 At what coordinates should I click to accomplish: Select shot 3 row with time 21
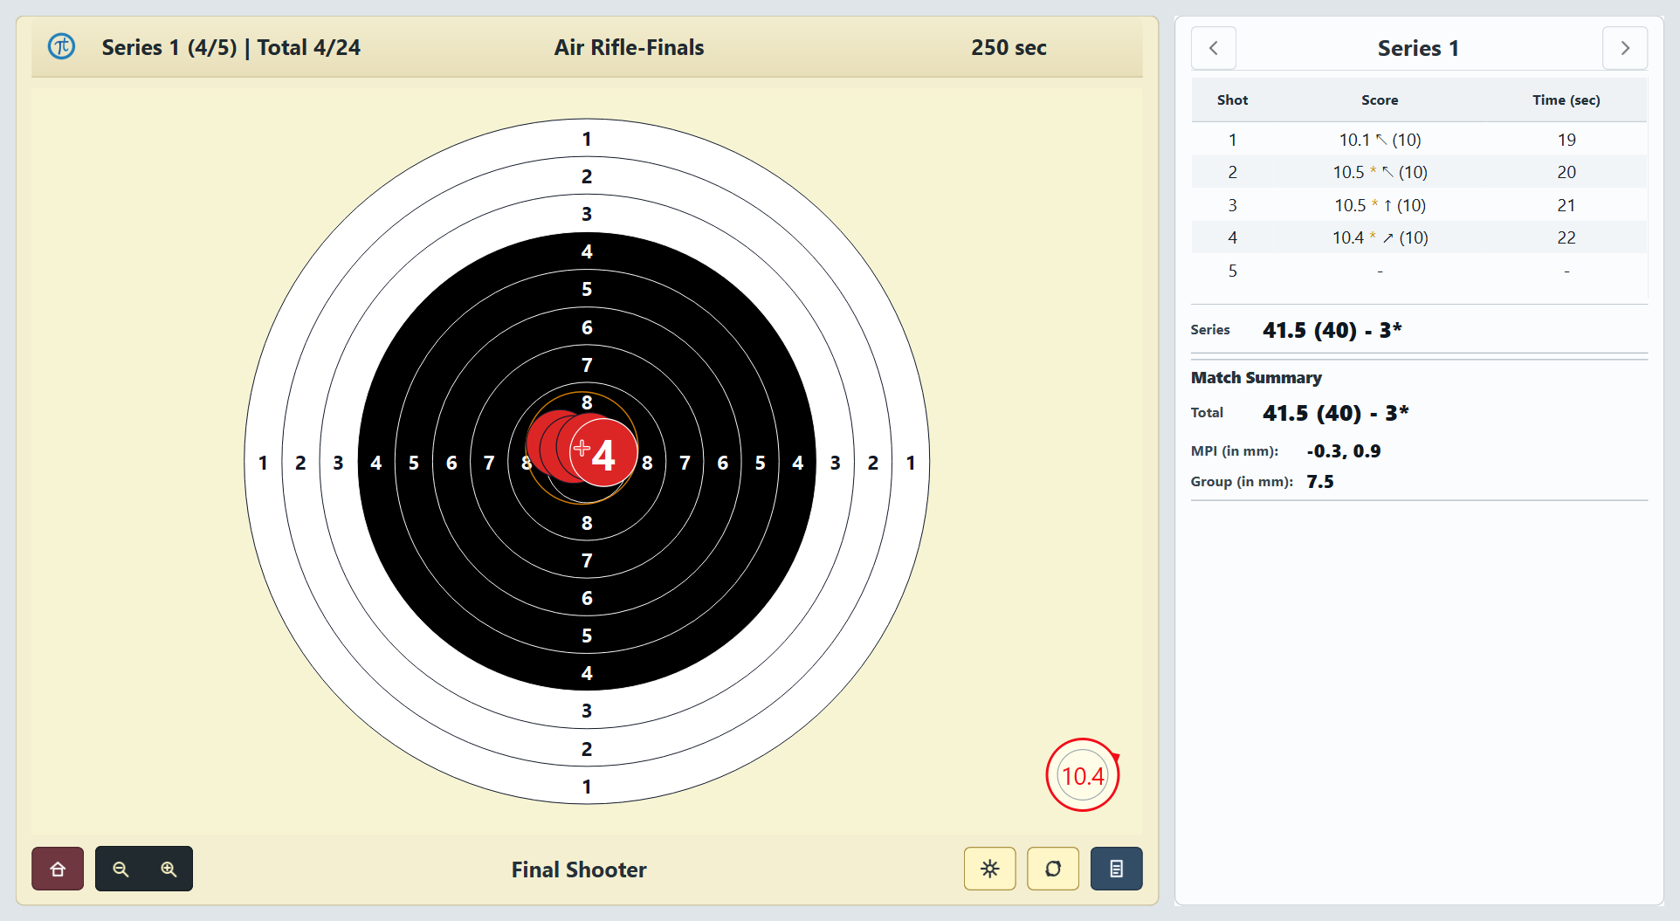click(x=1419, y=205)
